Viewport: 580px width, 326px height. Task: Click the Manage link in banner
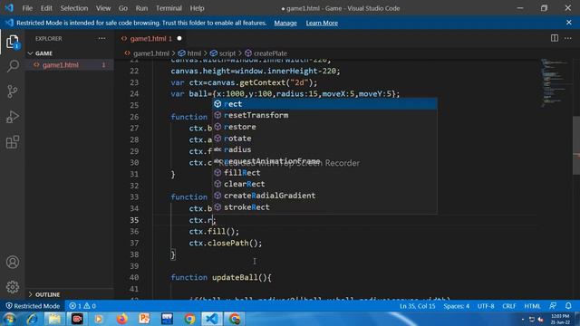click(x=285, y=23)
